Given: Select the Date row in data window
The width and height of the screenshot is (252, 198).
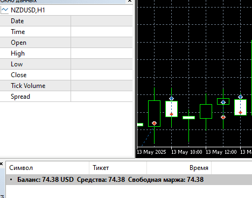Looking at the screenshot, I should pyautogui.click(x=66, y=21).
